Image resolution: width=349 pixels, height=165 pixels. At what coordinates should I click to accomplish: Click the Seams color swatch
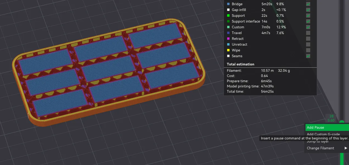coord(228,56)
